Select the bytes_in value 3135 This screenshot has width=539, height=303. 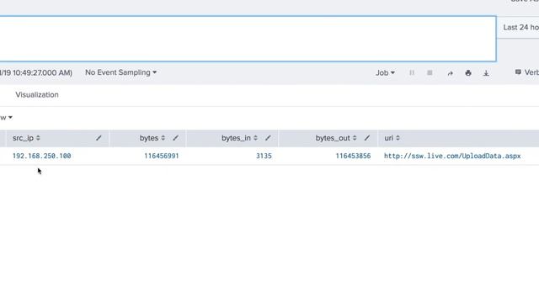pyautogui.click(x=264, y=156)
